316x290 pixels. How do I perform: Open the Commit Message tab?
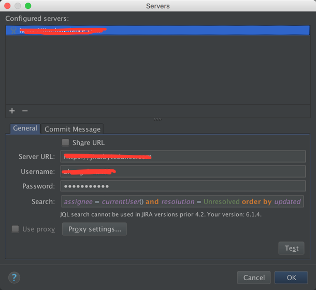pyautogui.click(x=73, y=129)
